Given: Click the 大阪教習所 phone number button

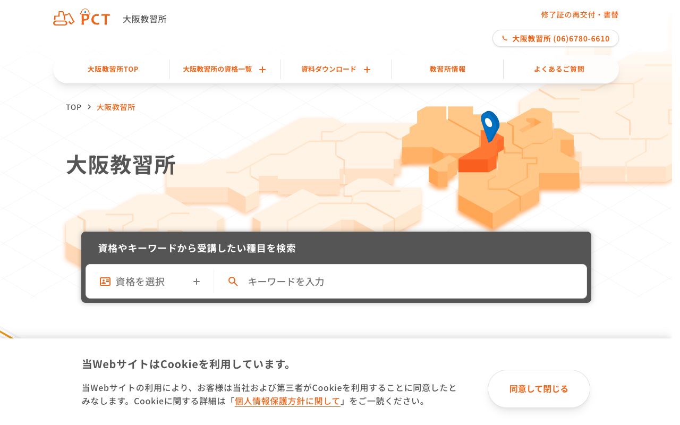Looking at the screenshot, I should (x=555, y=38).
